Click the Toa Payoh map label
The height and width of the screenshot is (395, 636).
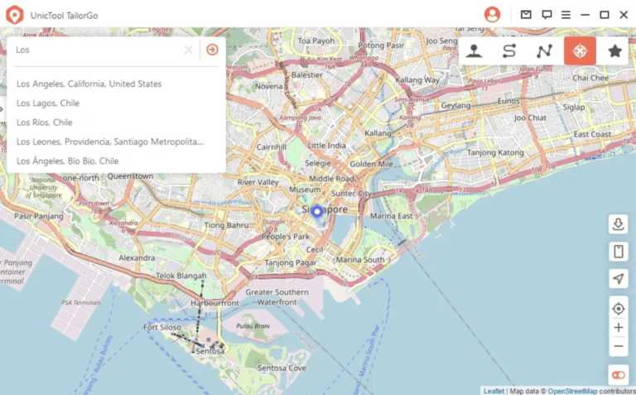coord(316,41)
